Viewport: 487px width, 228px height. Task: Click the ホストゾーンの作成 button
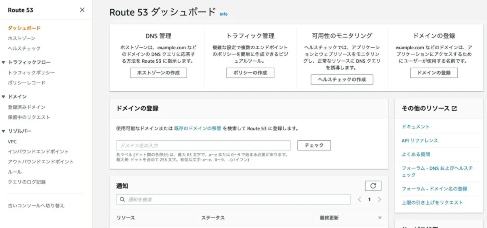click(158, 73)
